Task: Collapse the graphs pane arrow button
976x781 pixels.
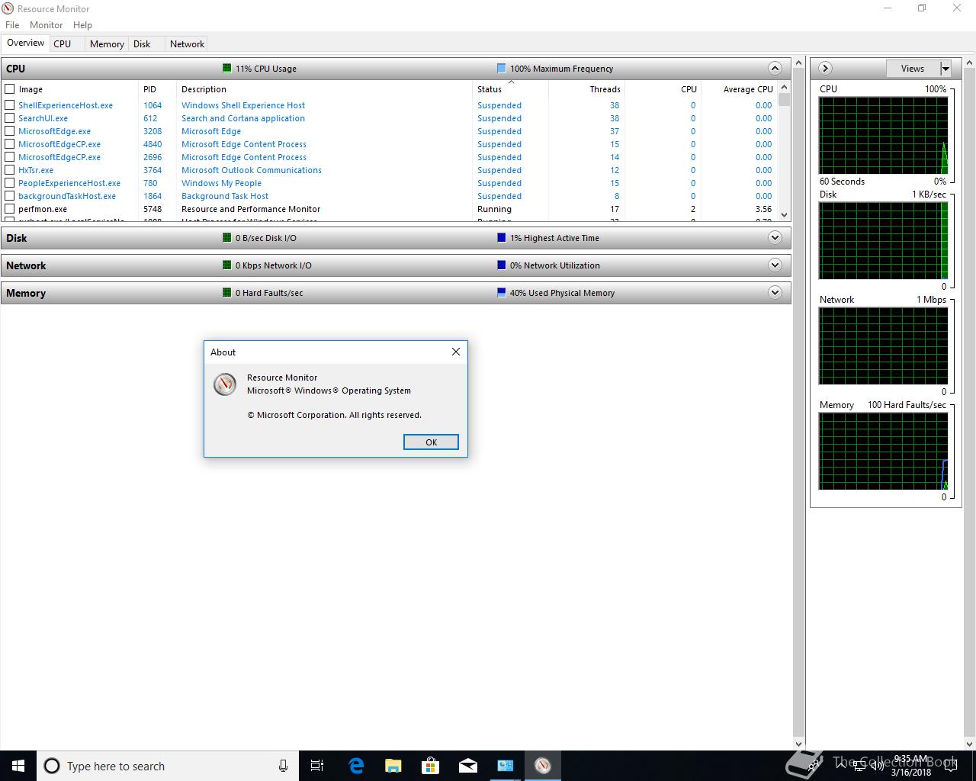Action: coord(825,69)
